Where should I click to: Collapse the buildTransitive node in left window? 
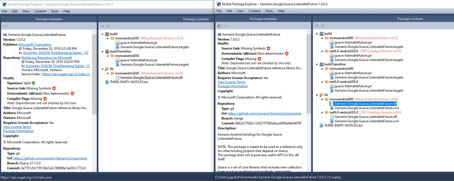point(102,51)
